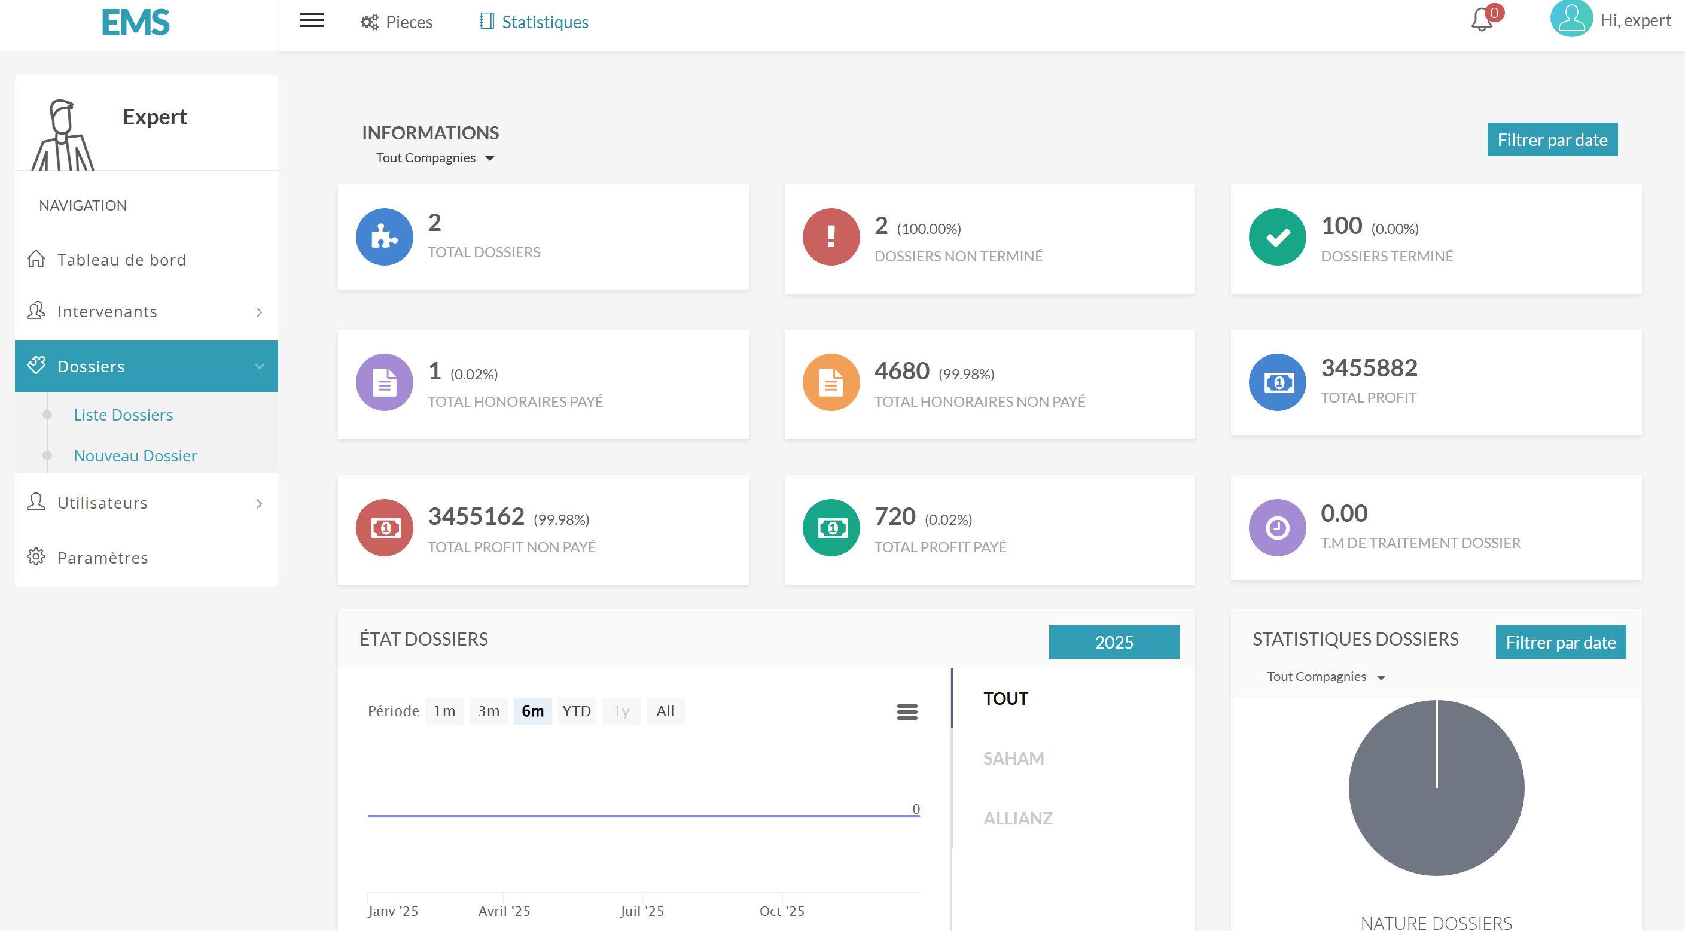The width and height of the screenshot is (1685, 931).
Task: Open the notifications bell icon
Action: 1482,20
